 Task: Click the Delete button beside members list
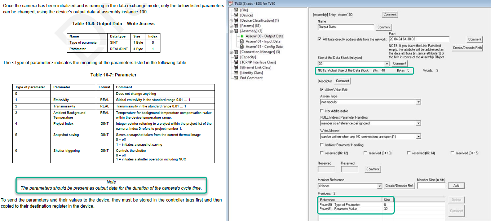coord(456,200)
